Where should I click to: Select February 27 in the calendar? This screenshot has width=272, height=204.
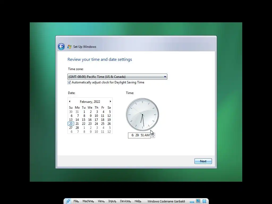click(71, 128)
